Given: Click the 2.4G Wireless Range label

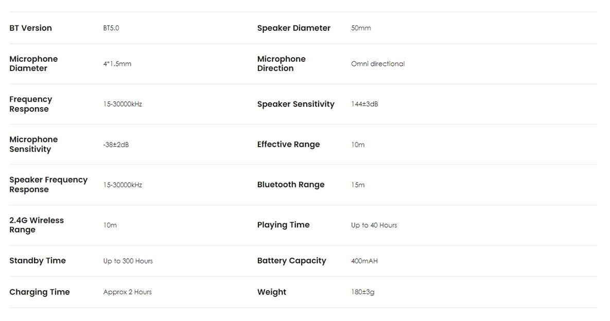Looking at the screenshot, I should point(37,225).
